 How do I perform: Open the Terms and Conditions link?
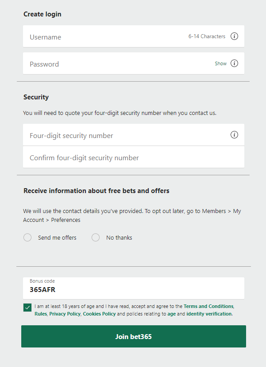point(208,306)
